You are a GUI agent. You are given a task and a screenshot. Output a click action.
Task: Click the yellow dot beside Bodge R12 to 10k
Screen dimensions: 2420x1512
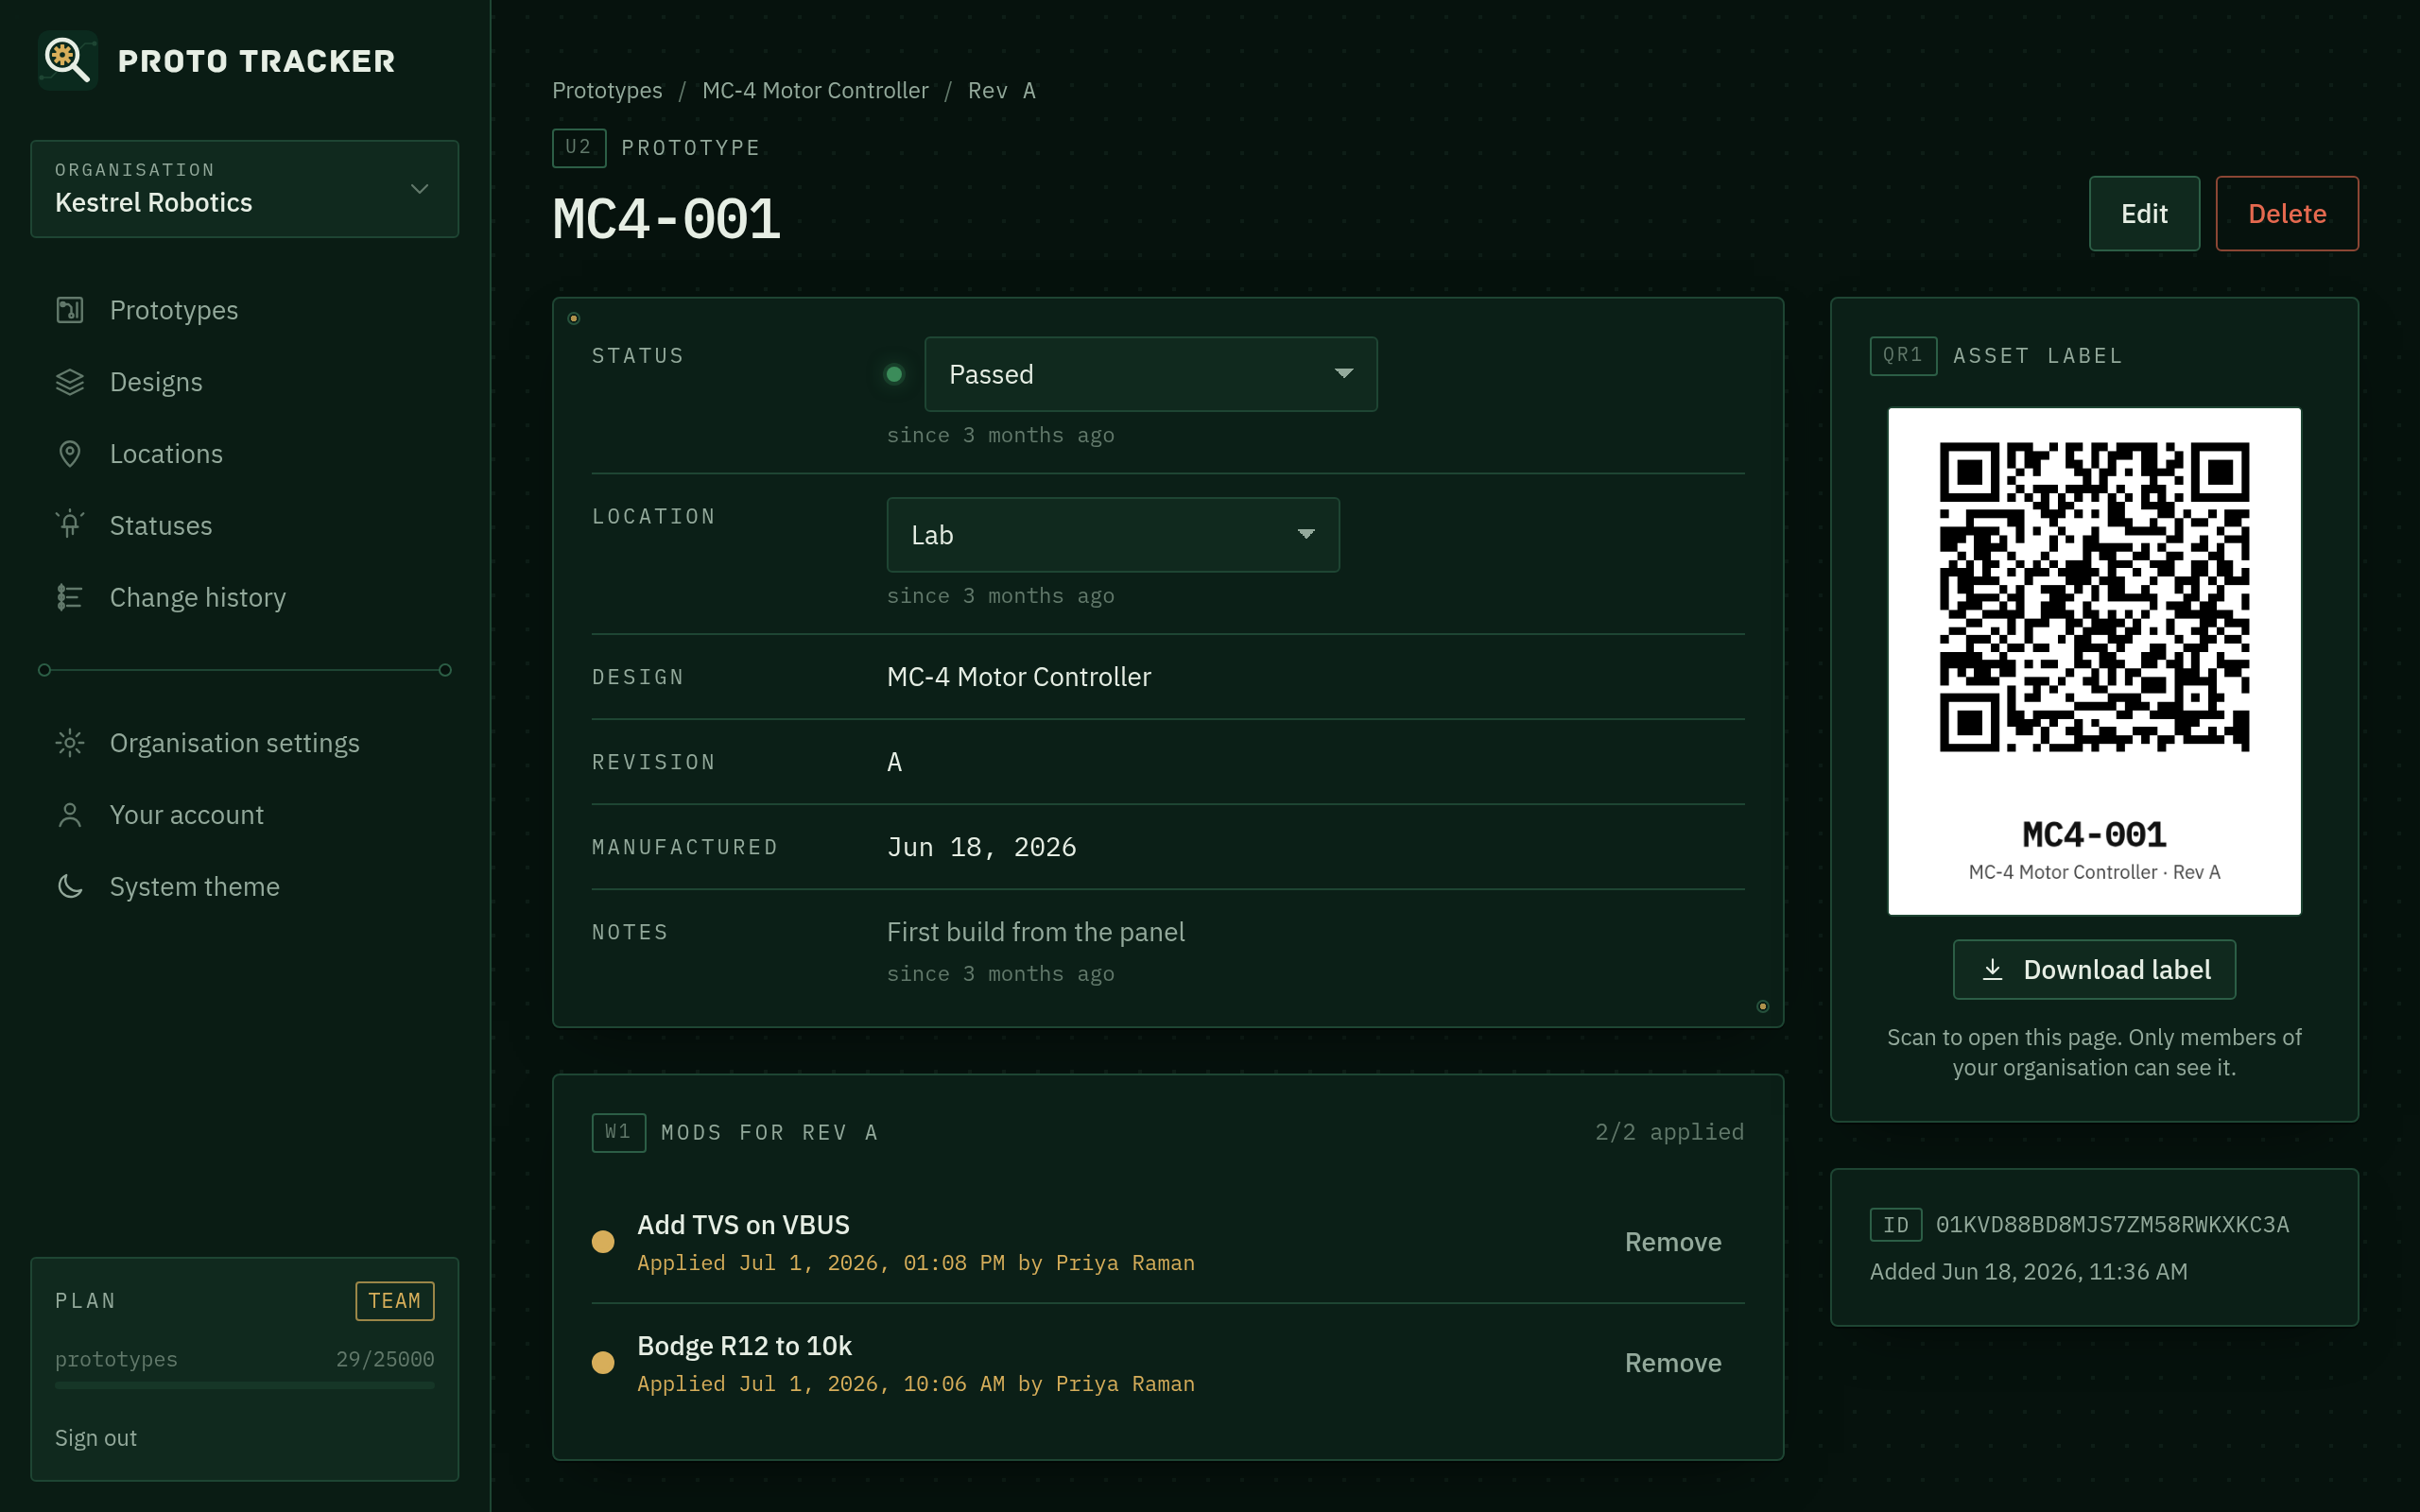pyautogui.click(x=603, y=1363)
